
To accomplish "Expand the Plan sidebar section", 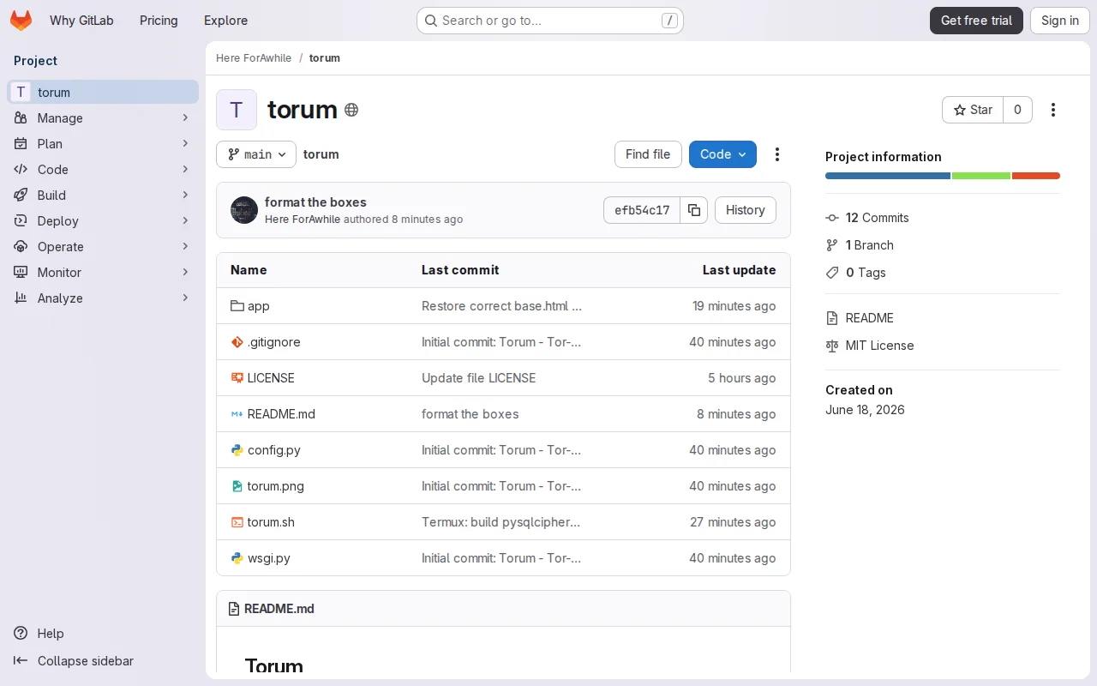I will [103, 143].
